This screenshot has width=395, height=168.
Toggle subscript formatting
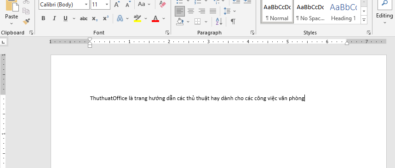point(95,18)
